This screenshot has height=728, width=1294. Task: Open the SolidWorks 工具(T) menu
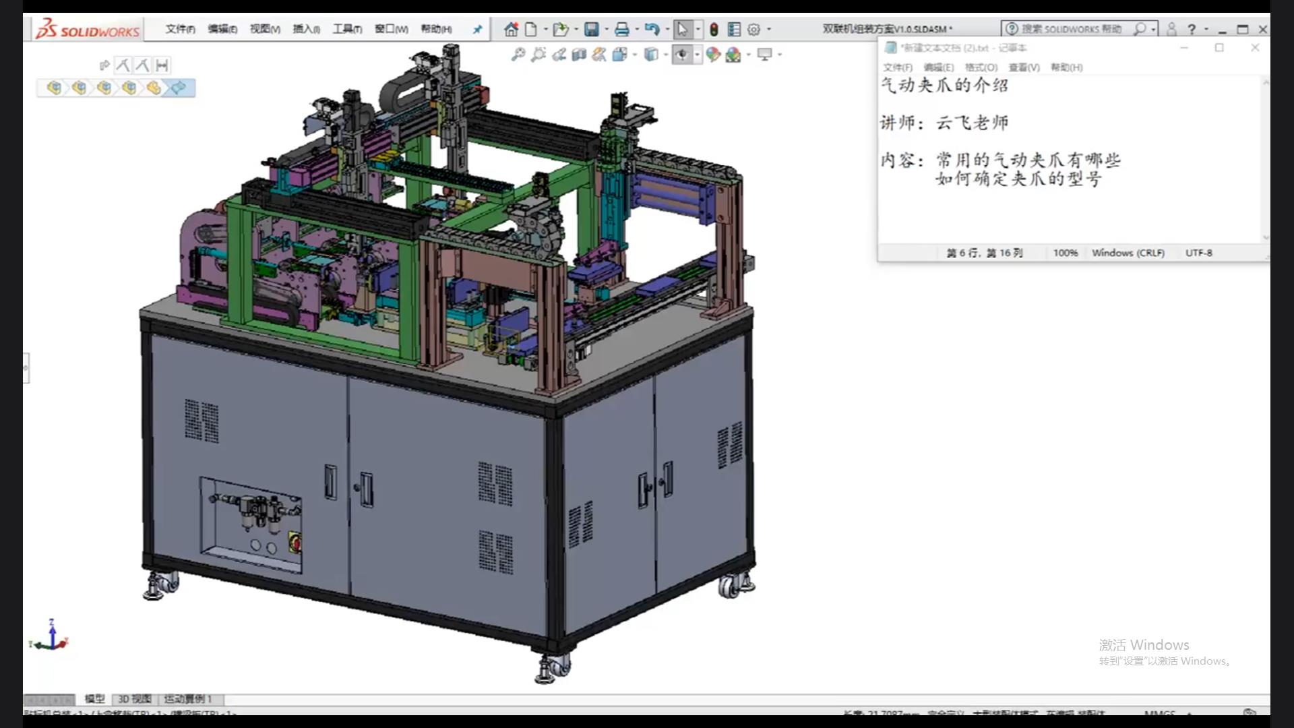[347, 29]
